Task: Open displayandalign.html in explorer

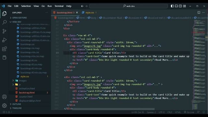Action: [x=30, y=101]
